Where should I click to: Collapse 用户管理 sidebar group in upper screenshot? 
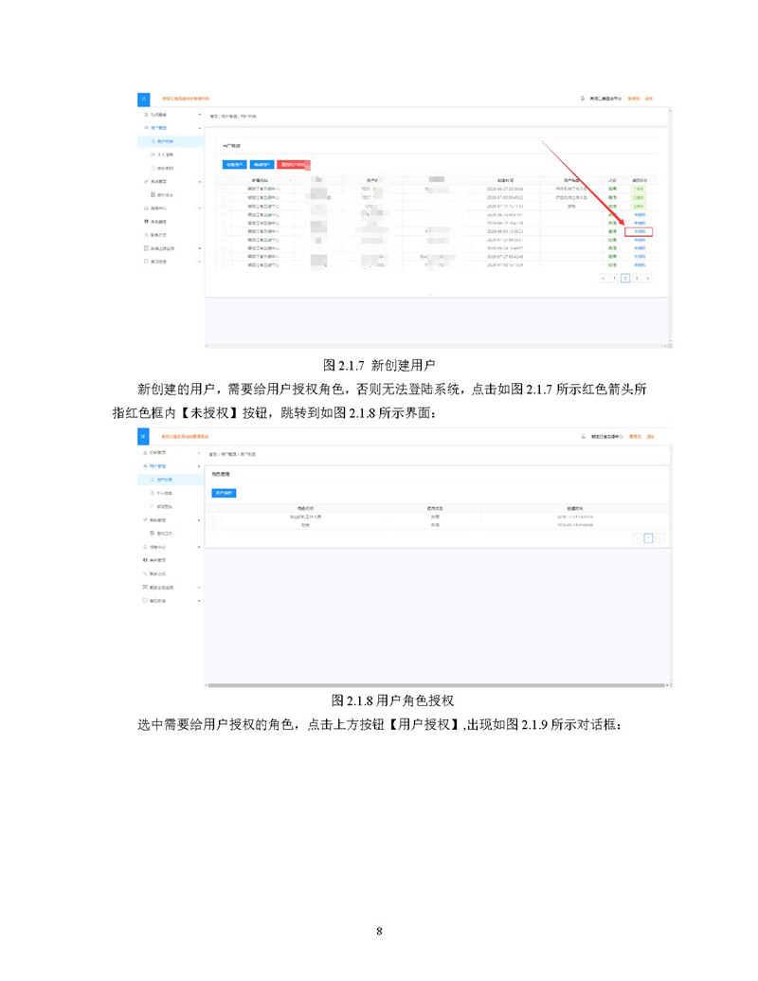(x=199, y=127)
